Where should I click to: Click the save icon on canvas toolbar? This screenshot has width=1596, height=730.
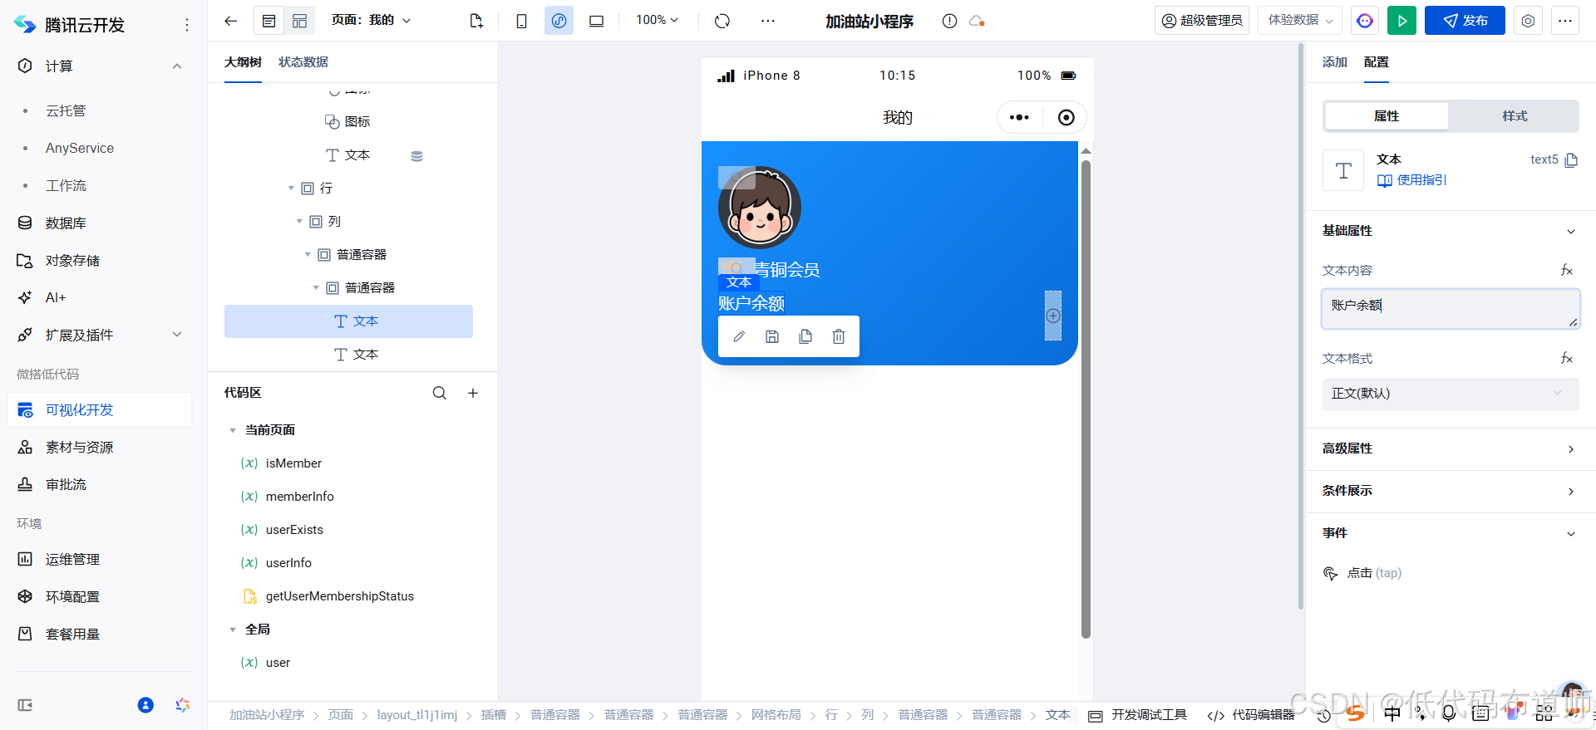[x=772, y=336]
